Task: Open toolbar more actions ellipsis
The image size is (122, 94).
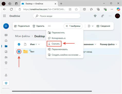Action: pyautogui.click(x=49, y=26)
